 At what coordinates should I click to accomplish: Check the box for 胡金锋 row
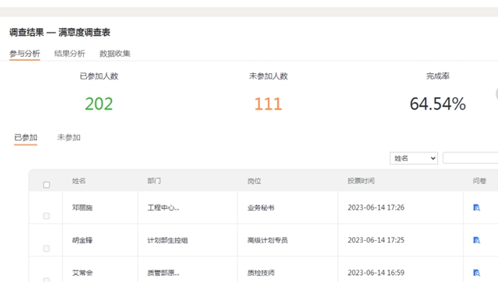(x=47, y=249)
